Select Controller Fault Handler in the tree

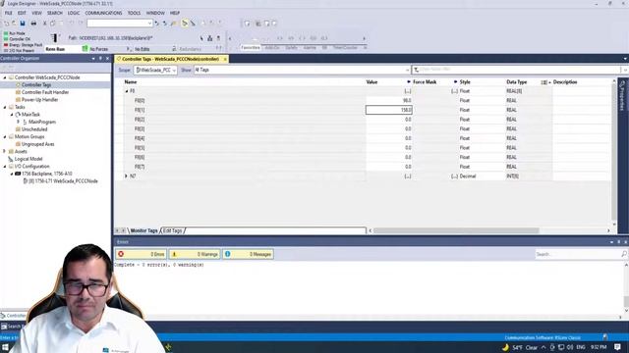point(45,92)
